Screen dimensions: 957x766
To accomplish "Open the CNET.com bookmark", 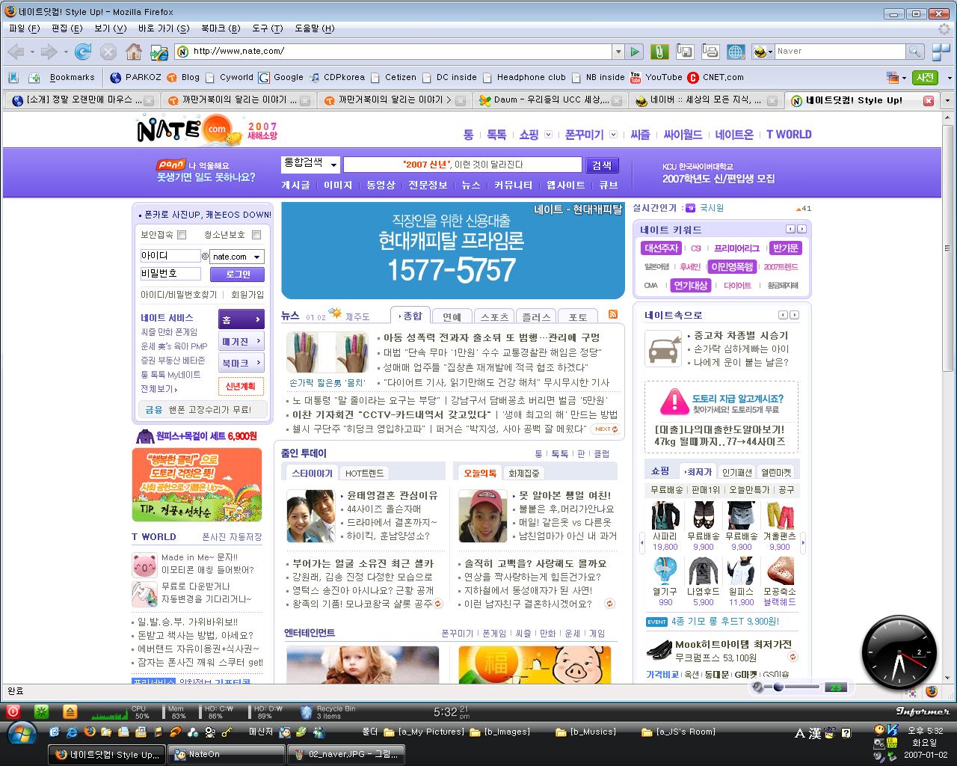I will pos(716,77).
